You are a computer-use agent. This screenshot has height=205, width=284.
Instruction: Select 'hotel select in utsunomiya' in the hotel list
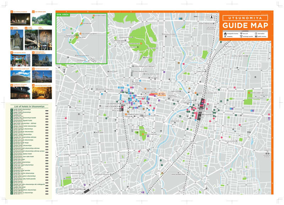(29, 193)
